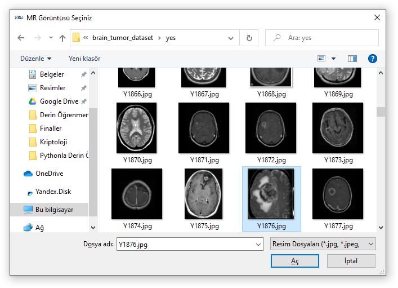Cancel with the İptal button
The image size is (398, 288).
pyautogui.click(x=351, y=261)
